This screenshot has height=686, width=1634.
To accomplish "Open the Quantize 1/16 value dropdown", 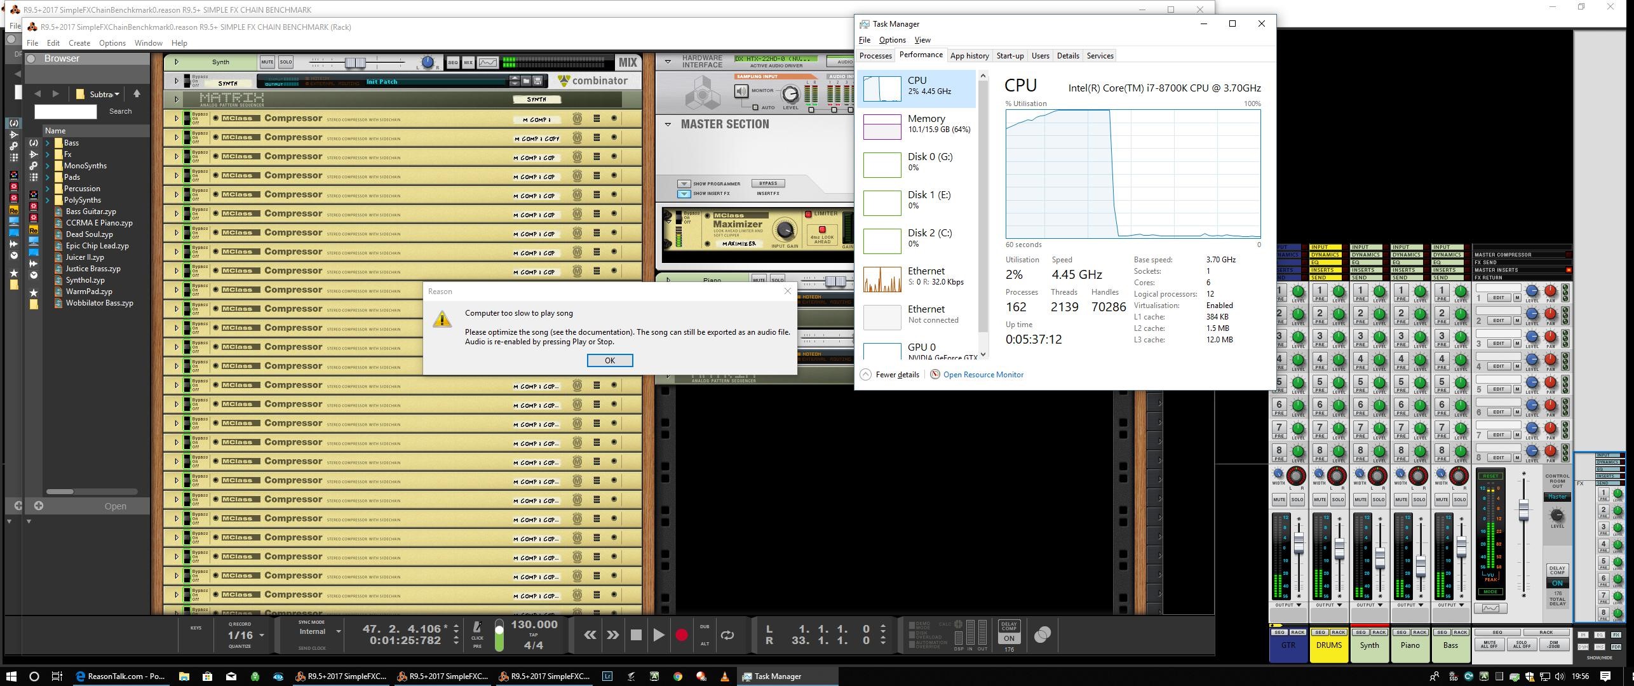I will [261, 635].
